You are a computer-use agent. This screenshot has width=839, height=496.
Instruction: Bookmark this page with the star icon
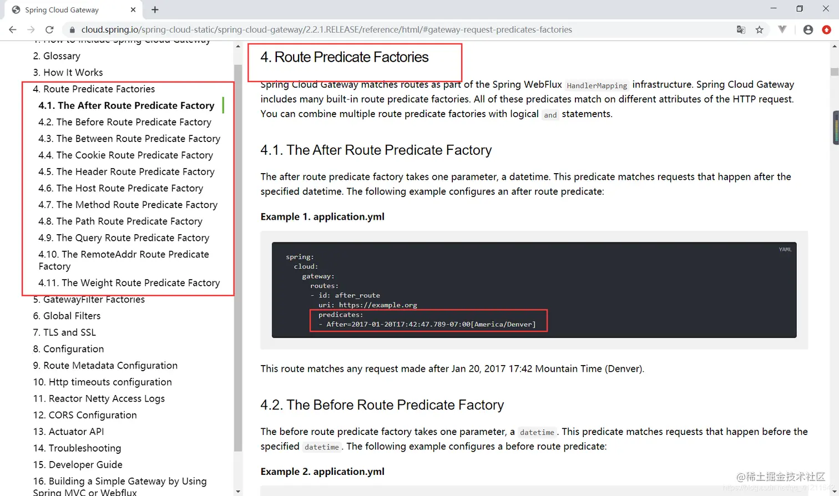(x=760, y=29)
